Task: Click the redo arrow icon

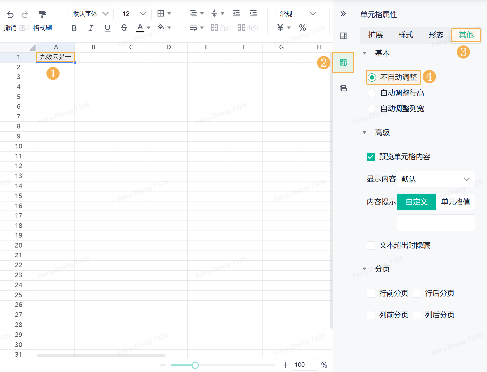Action: 25,14
